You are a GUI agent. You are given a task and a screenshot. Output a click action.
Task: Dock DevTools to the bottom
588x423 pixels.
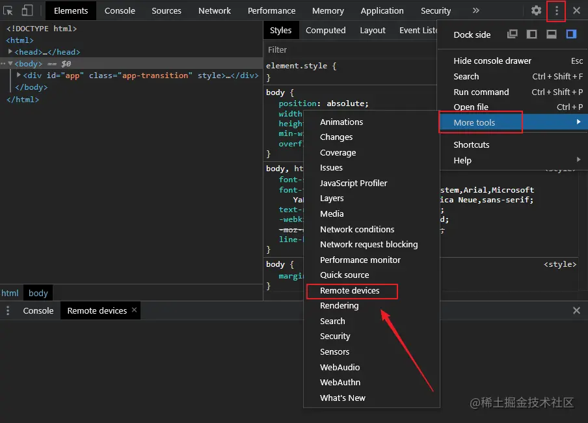(x=552, y=34)
